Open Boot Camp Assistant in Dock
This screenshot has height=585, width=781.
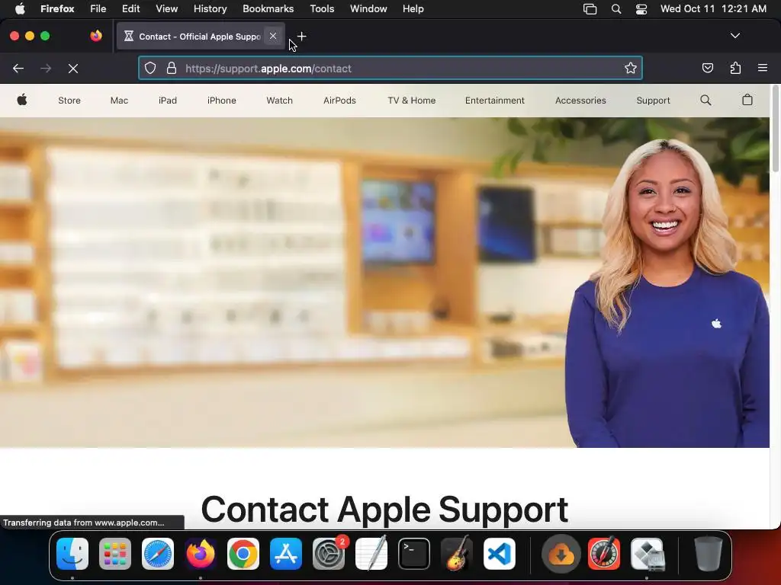point(647,554)
